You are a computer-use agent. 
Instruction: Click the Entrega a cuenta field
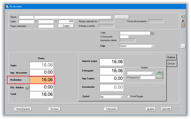[106, 26]
